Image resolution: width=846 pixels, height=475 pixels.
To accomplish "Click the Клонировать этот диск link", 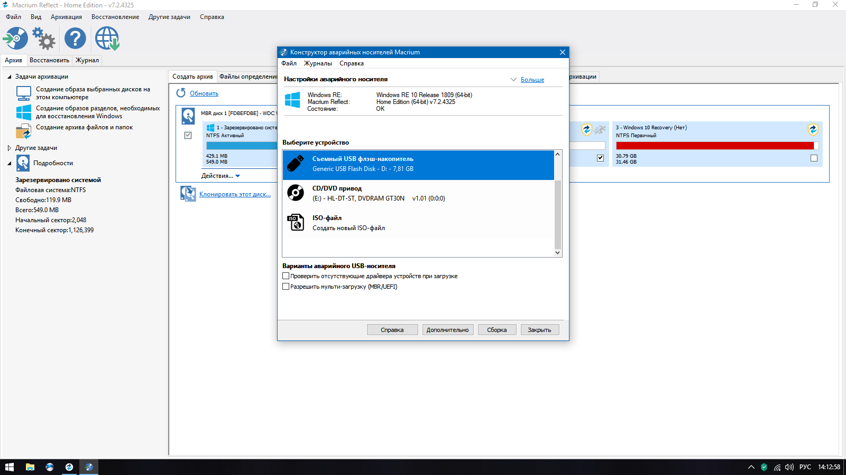I will (235, 194).
